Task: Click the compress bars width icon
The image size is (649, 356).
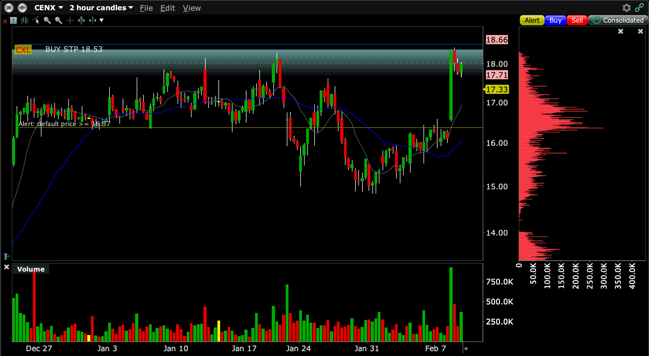Action: pos(93,20)
